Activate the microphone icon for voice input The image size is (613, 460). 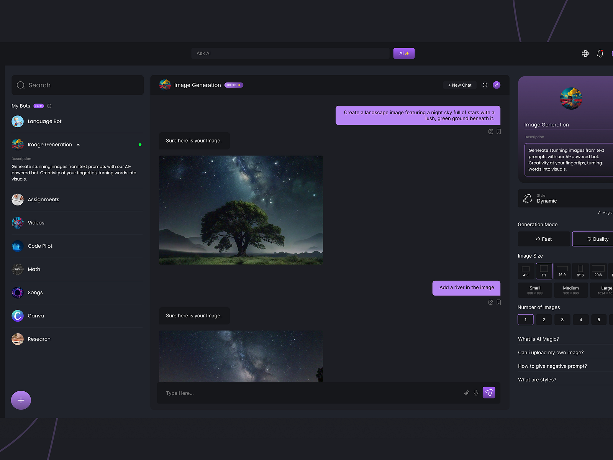click(476, 393)
